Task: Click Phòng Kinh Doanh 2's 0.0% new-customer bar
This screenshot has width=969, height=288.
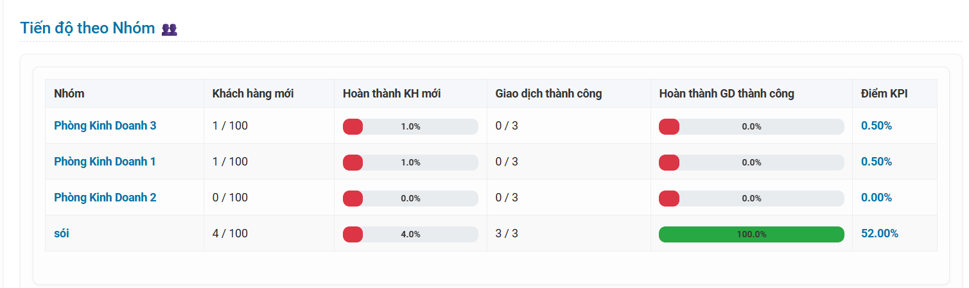Action: [x=410, y=198]
